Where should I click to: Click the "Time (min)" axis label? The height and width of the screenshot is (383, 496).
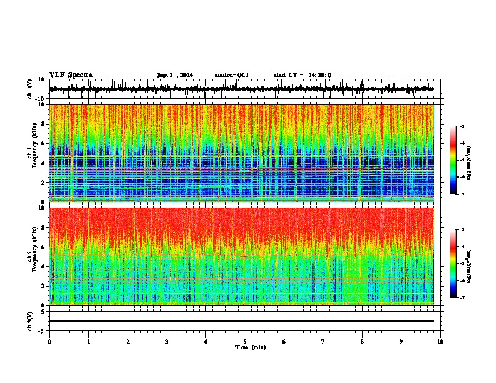(251, 347)
